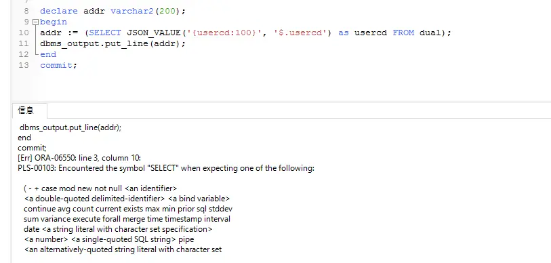Click the SELECT keyword in line 10
The width and height of the screenshot is (551, 263).
105,33
